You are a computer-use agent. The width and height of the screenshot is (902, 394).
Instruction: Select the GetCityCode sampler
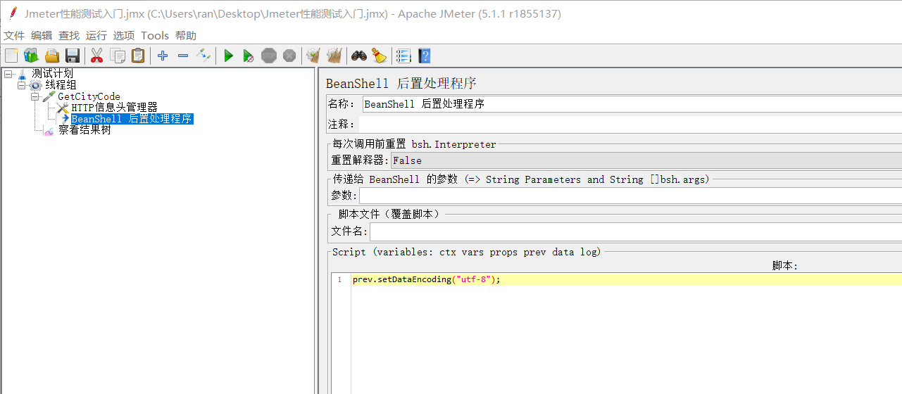click(89, 96)
